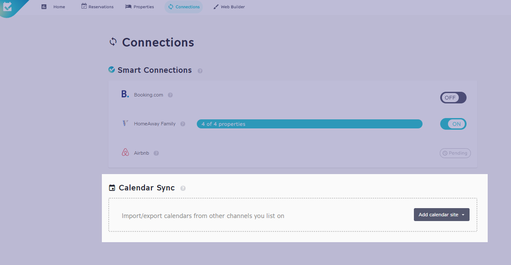
Task: Switch to the Properties tab
Action: (x=139, y=7)
